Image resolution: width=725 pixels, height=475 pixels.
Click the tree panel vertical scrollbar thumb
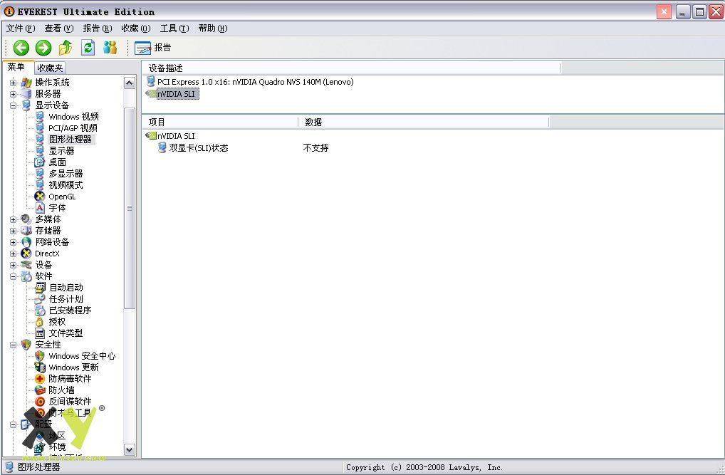pyautogui.click(x=130, y=208)
